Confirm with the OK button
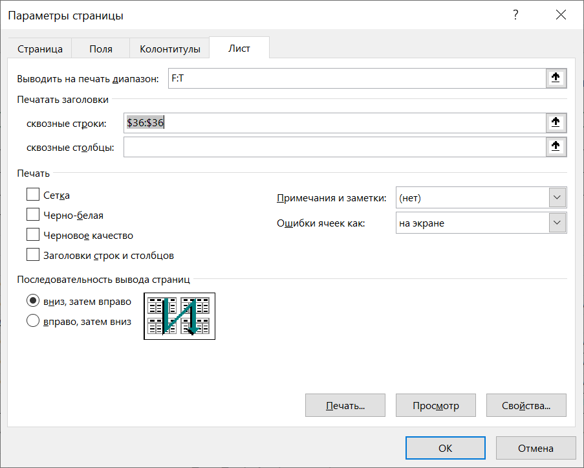Screen dimensions: 584x468 pos(446,448)
